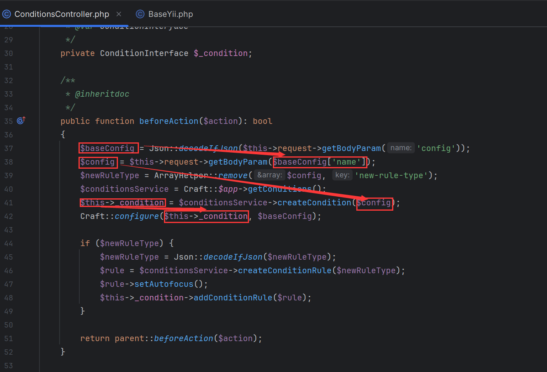Viewport: 547px width, 372px height.
Task: Click the if keyword on line 44
Action: 85,243
